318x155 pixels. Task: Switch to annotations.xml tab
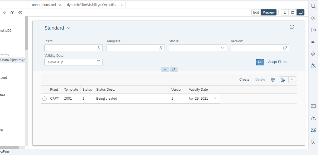pyautogui.click(x=44, y=5)
